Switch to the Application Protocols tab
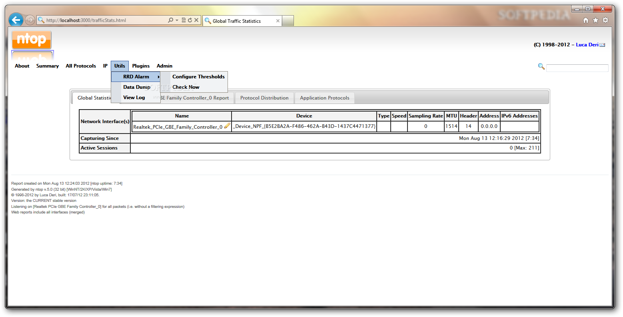This screenshot has height=317, width=623. point(325,98)
